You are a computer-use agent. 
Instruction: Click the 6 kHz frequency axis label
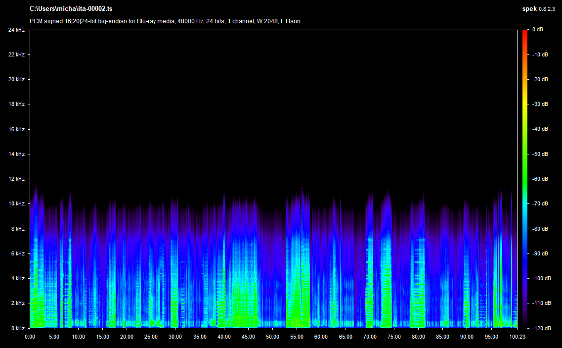coord(17,253)
